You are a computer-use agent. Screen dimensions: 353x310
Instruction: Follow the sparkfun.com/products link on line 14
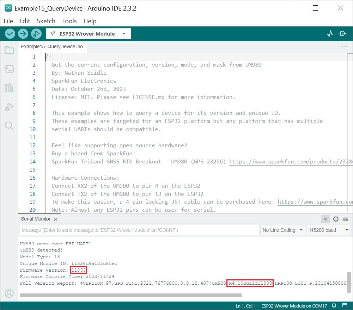(x=291, y=162)
